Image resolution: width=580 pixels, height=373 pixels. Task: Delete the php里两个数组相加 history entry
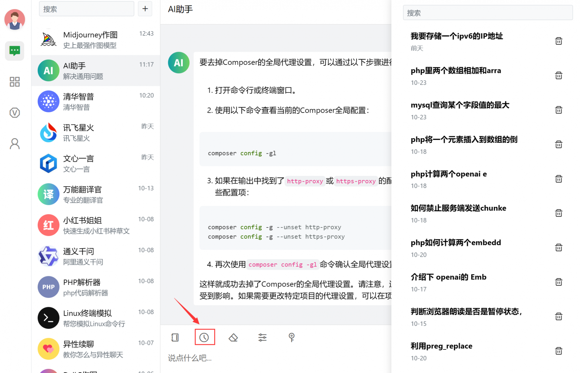pos(559,76)
